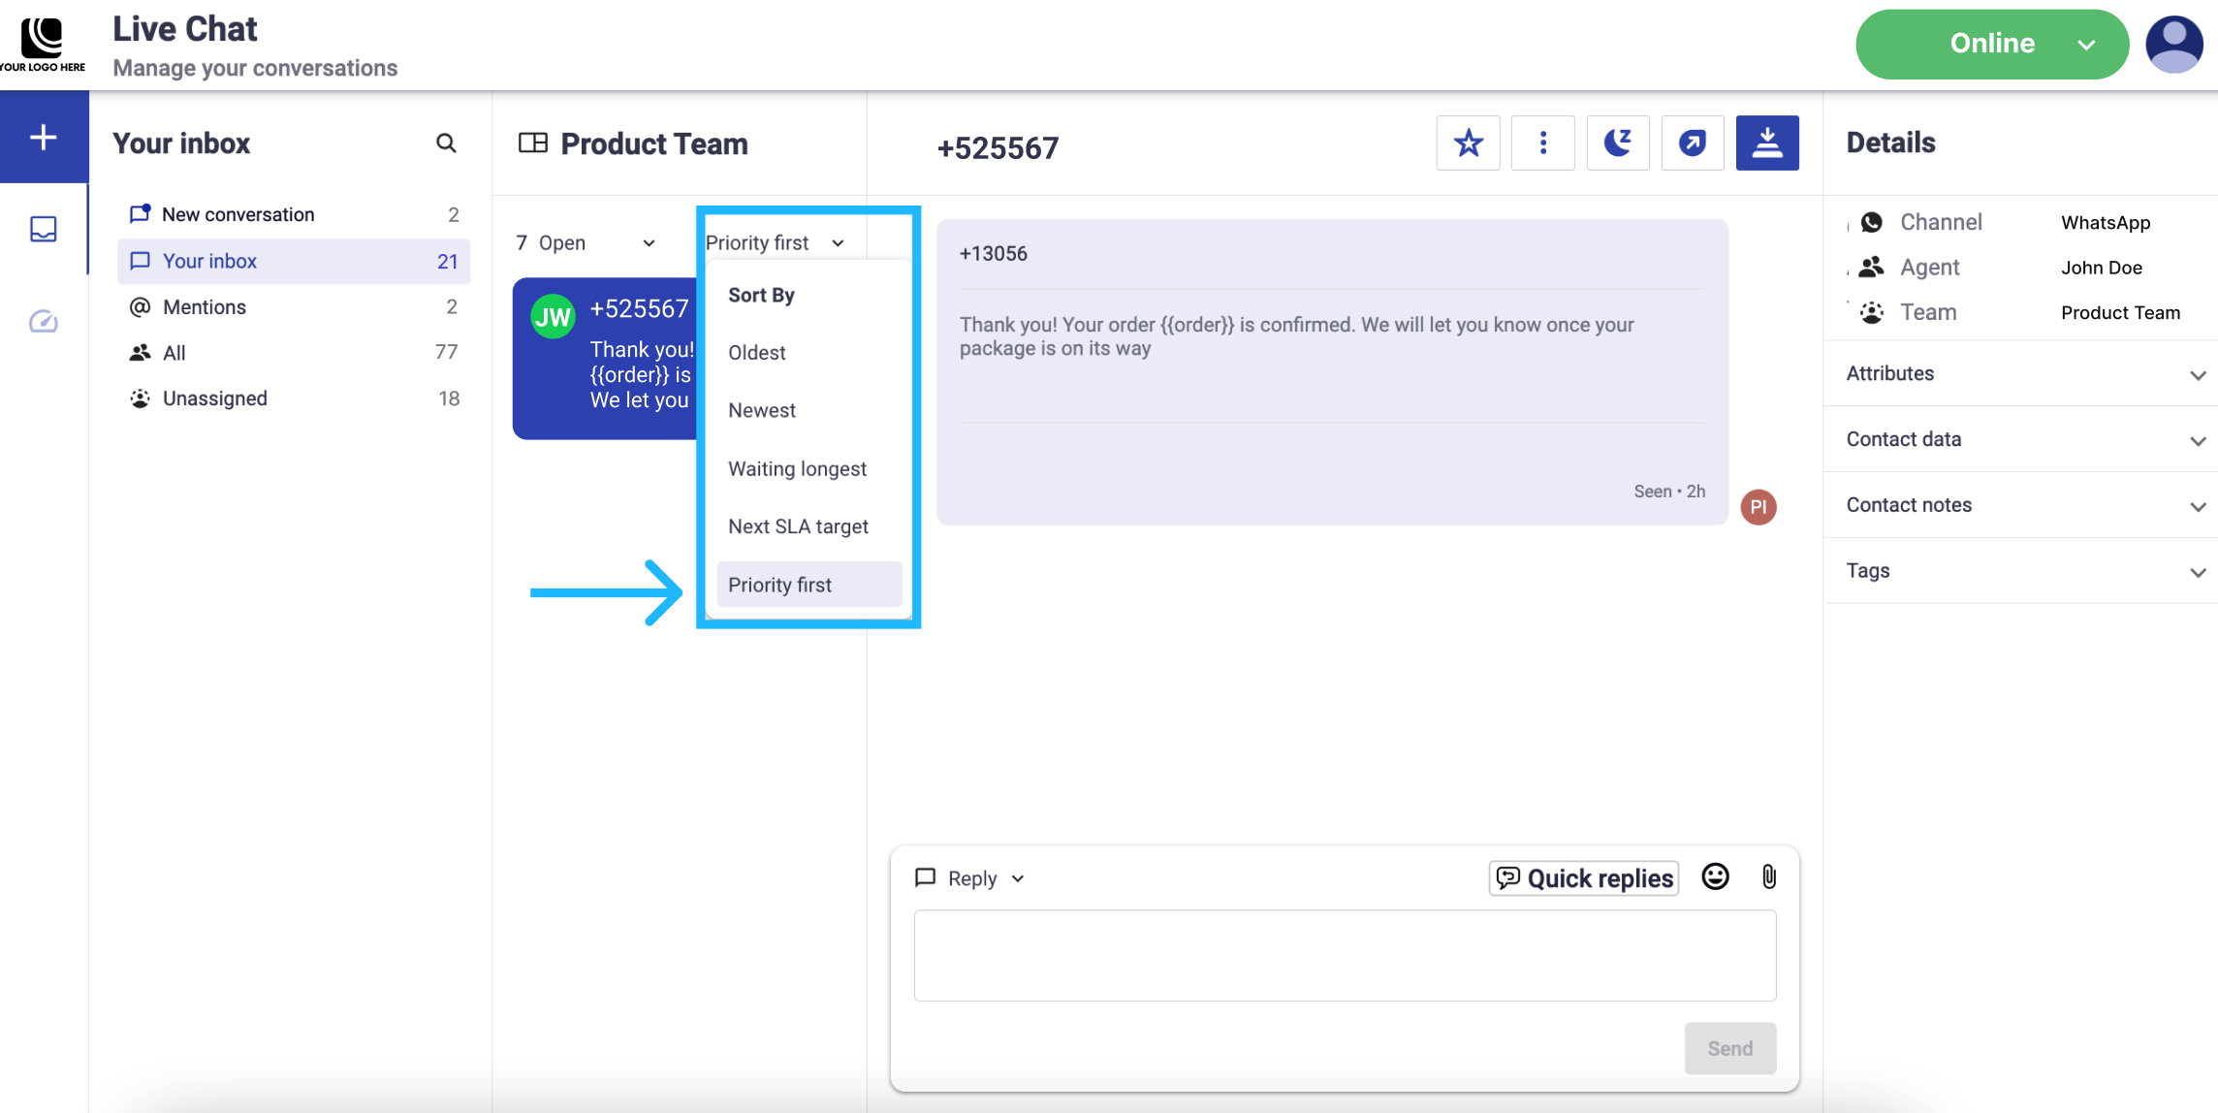This screenshot has width=2218, height=1113.
Task: Open emoji picker smiley icon
Action: (1715, 877)
